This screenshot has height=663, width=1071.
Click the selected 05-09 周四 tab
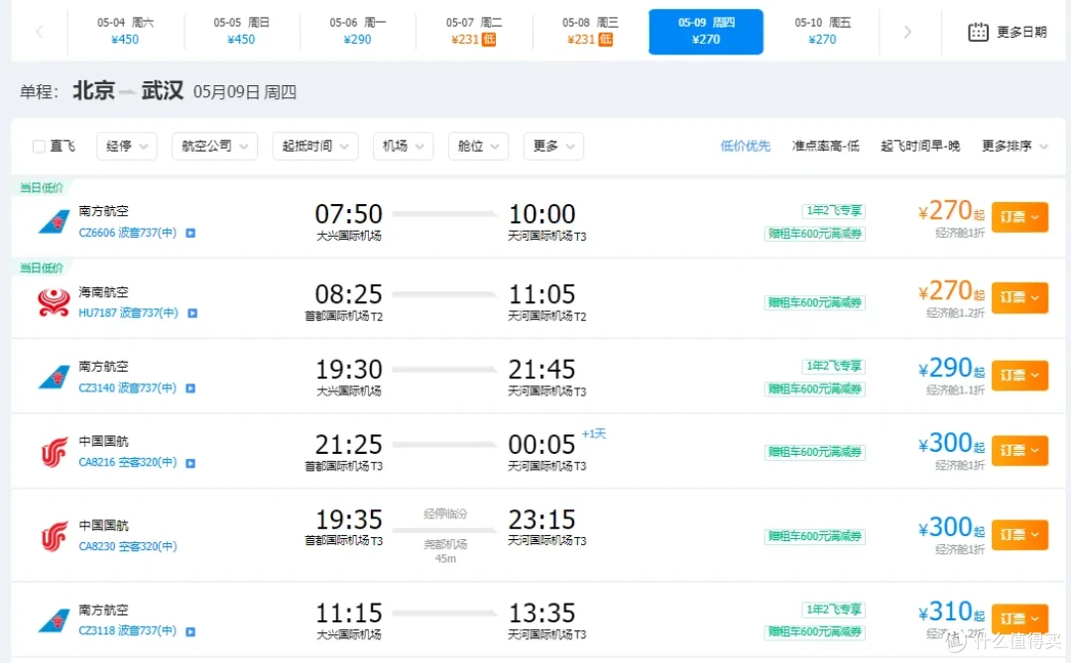706,32
